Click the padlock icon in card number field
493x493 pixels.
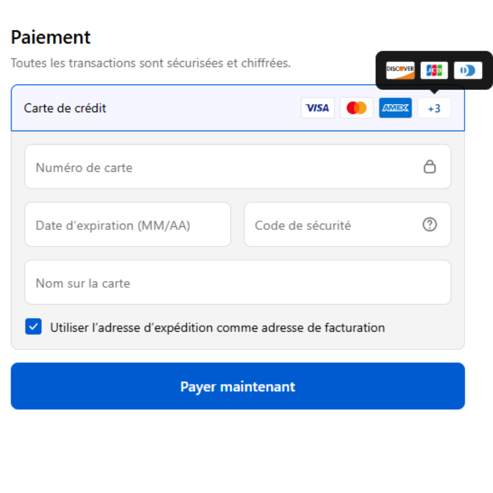430,166
